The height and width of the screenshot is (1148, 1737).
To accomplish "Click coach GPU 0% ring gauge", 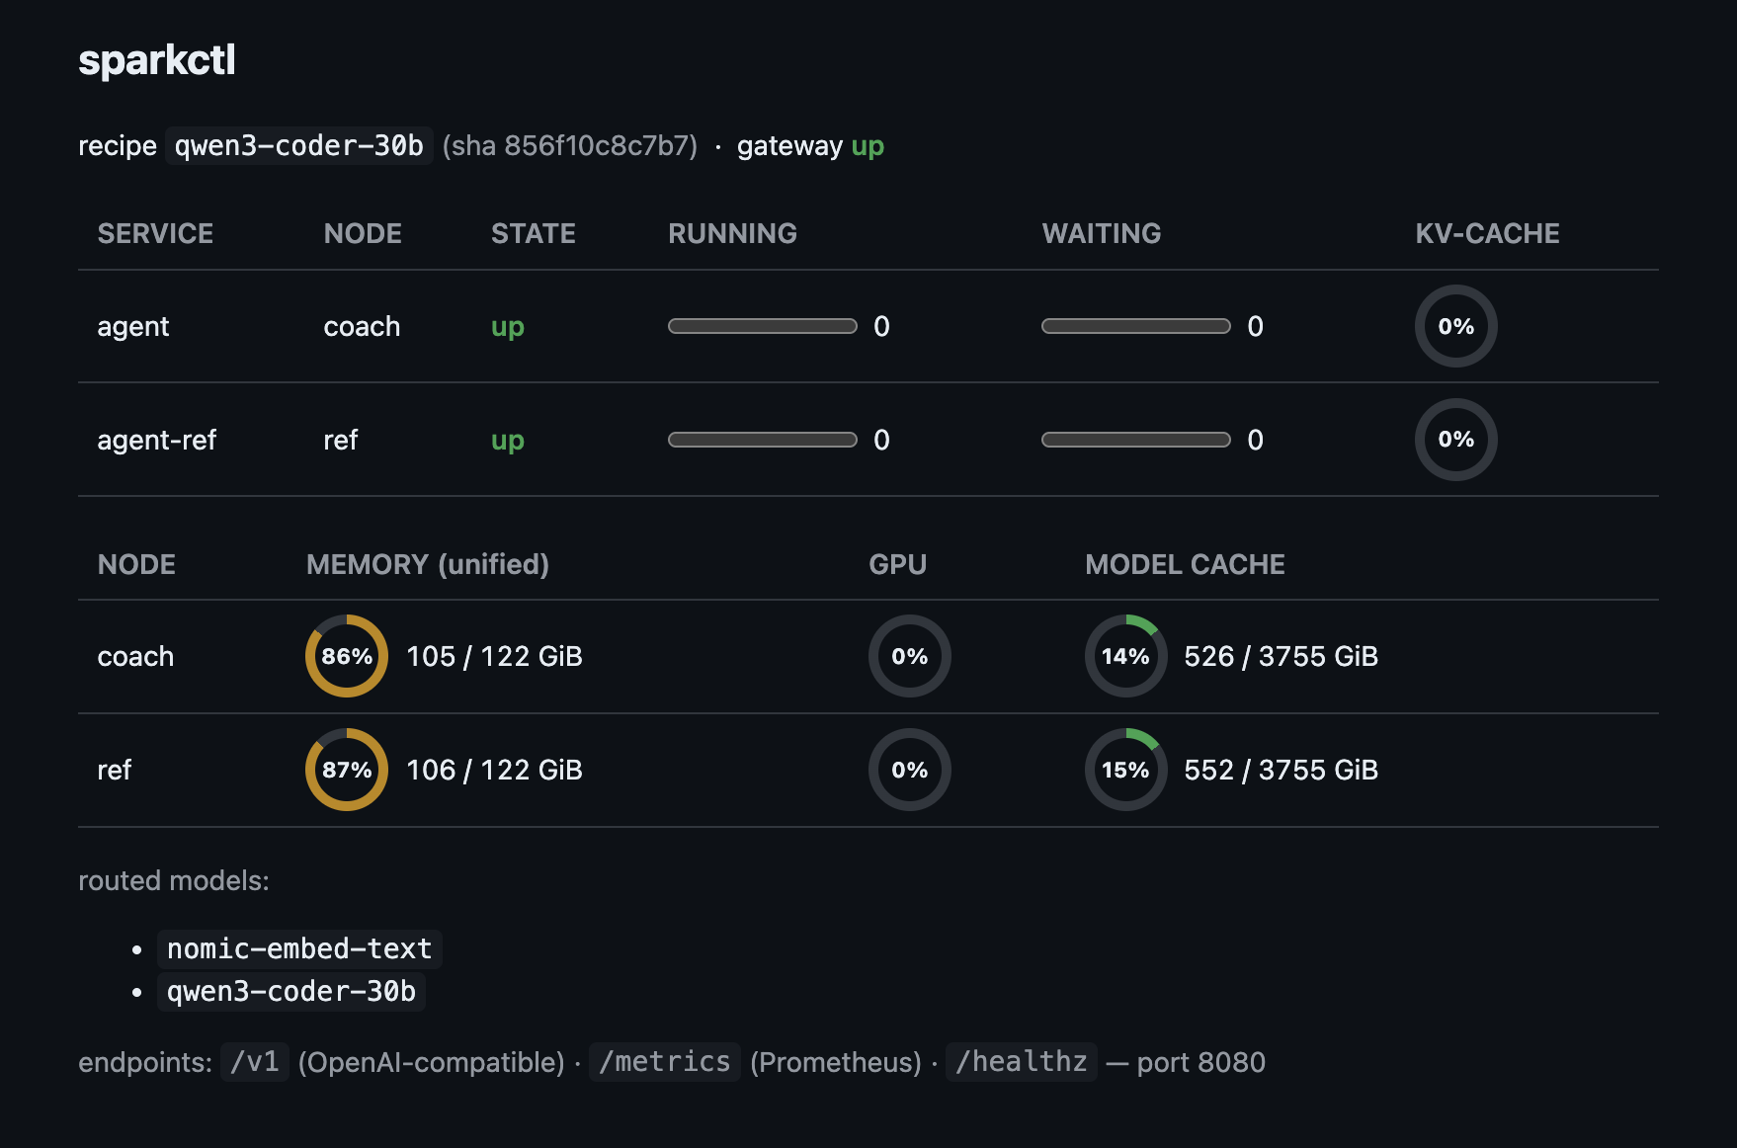I will tap(909, 656).
